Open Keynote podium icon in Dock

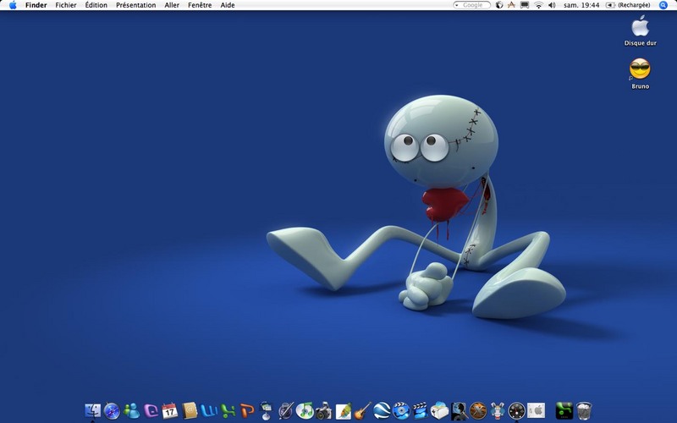coord(267,410)
